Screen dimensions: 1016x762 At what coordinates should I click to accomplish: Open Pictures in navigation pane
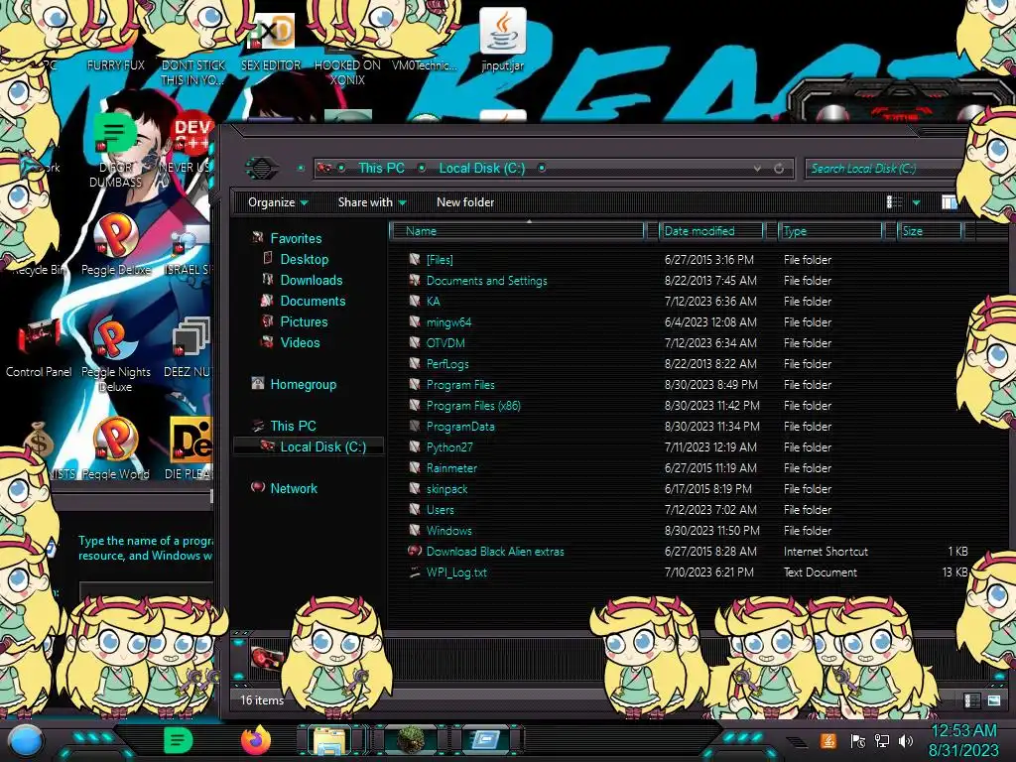[x=304, y=321]
